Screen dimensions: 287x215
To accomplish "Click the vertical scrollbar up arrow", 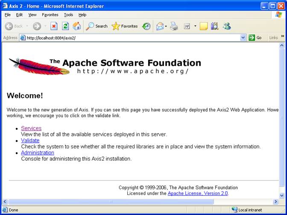I will coord(282,45).
